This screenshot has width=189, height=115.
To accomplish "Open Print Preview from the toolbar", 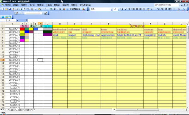I will pyautogui.click(x=24, y=9).
